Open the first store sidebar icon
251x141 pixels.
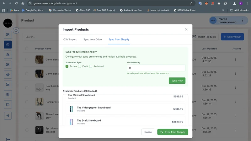click(x=8, y=35)
